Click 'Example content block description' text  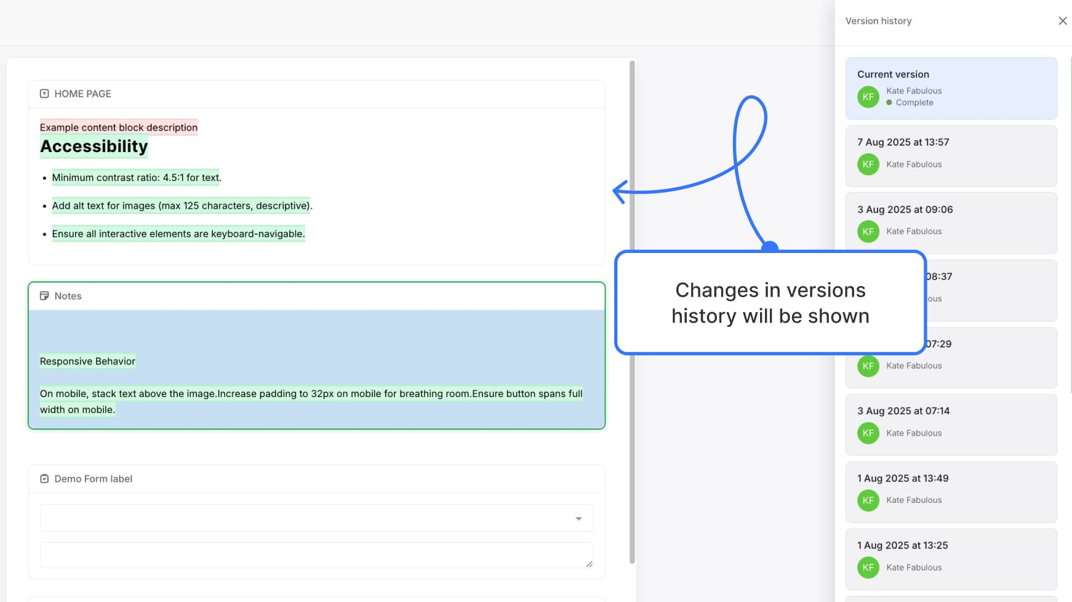tap(119, 127)
